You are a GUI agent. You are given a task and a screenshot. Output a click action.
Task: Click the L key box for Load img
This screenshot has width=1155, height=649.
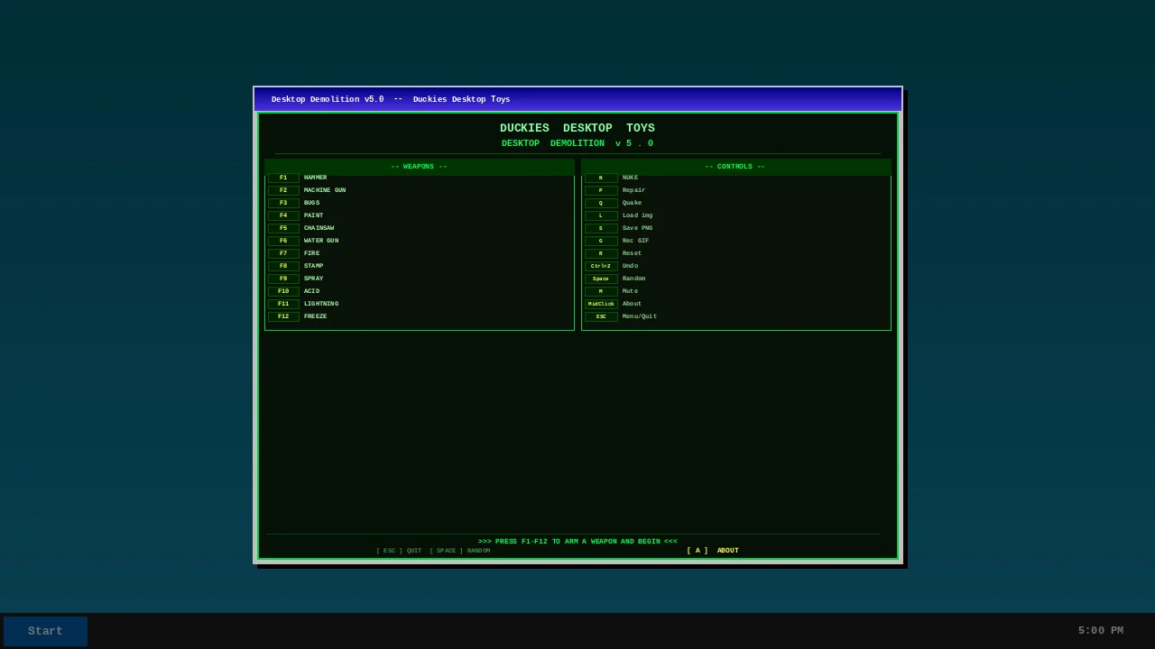[x=601, y=215]
